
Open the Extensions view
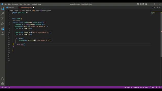tap(3, 29)
